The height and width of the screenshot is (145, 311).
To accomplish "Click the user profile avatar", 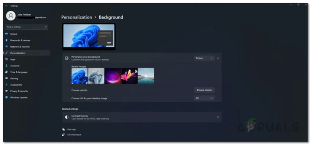I will click(11, 16).
